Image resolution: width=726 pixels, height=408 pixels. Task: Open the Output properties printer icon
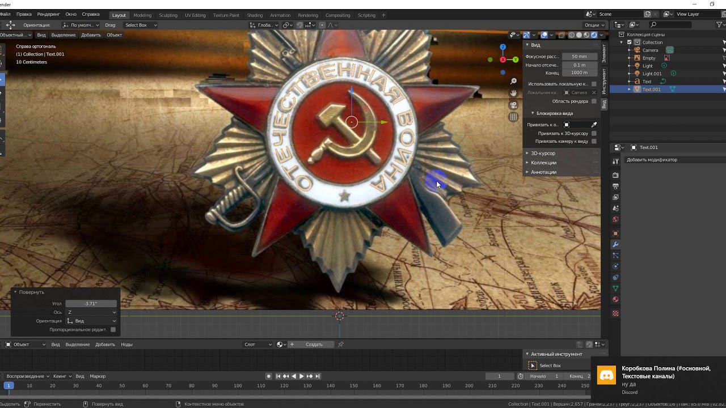[x=615, y=186]
